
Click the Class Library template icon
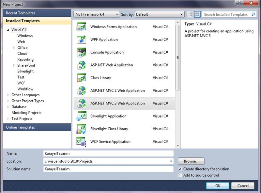click(x=81, y=78)
